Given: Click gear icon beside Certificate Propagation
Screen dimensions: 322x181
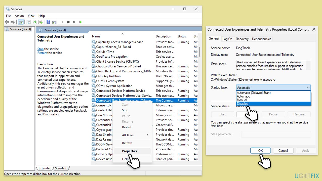Looking at the screenshot, I should click(x=94, y=57).
